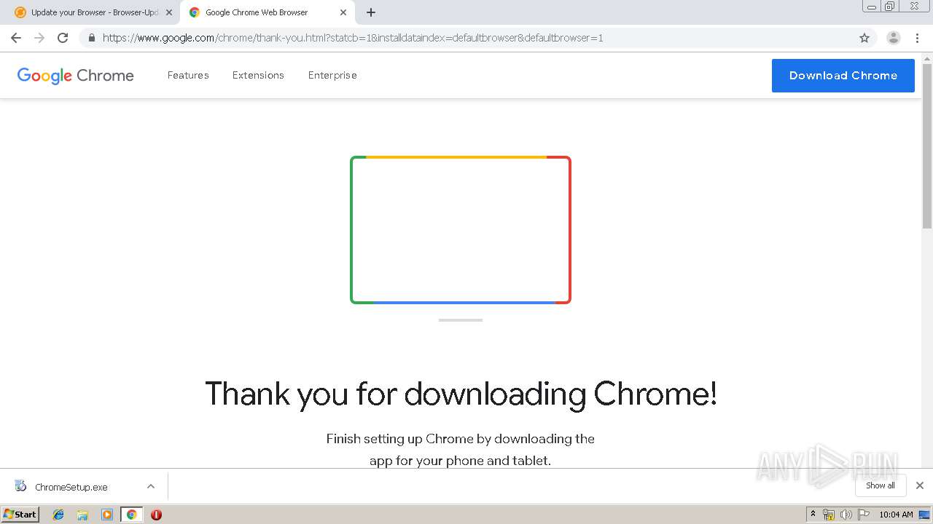Open the Windows Start menu
933x524 pixels.
[20, 514]
